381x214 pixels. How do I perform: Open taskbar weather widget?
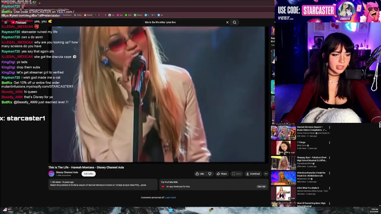pyautogui.click(x=8, y=210)
